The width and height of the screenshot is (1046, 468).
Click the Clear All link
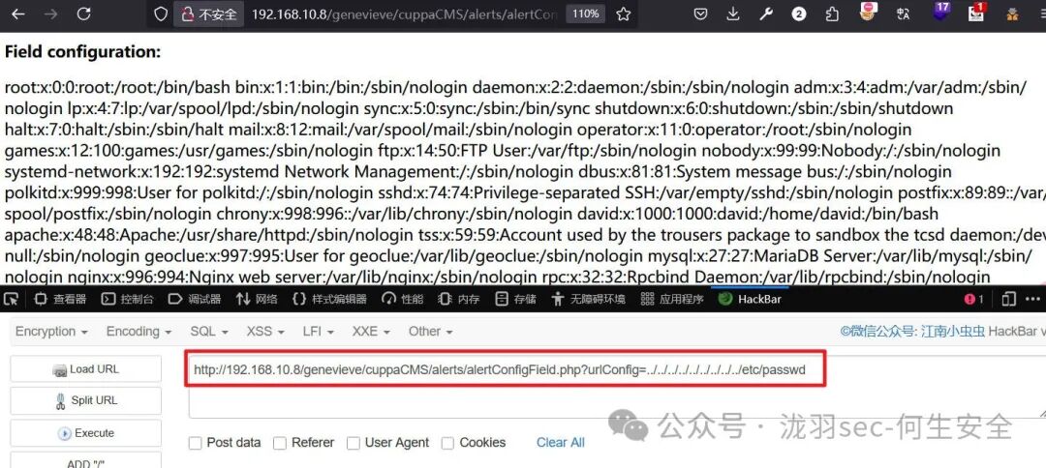click(x=561, y=443)
